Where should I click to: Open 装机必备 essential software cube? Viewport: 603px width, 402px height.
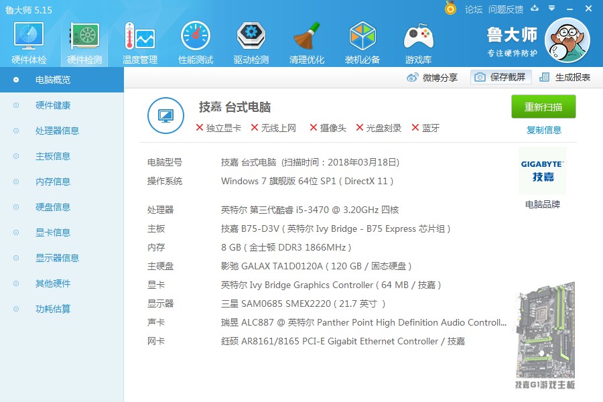click(x=362, y=43)
